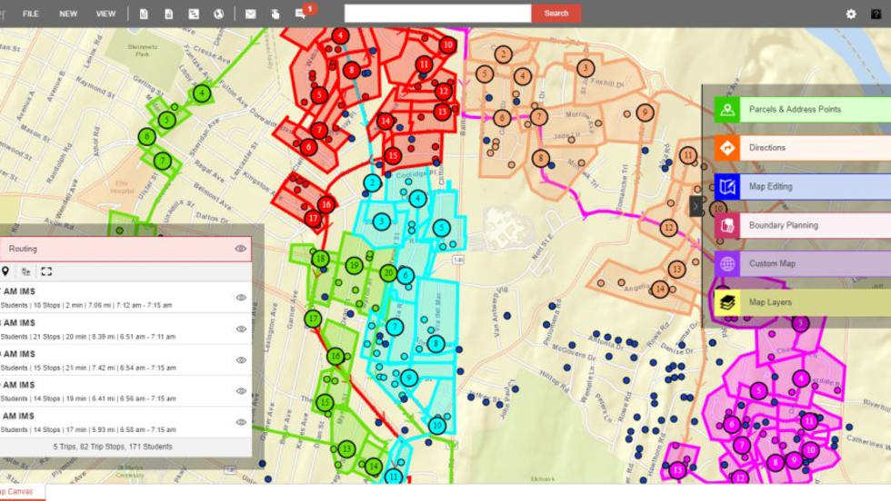The width and height of the screenshot is (891, 501).
Task: Open the Boundary Planning icon
Action: [726, 226]
